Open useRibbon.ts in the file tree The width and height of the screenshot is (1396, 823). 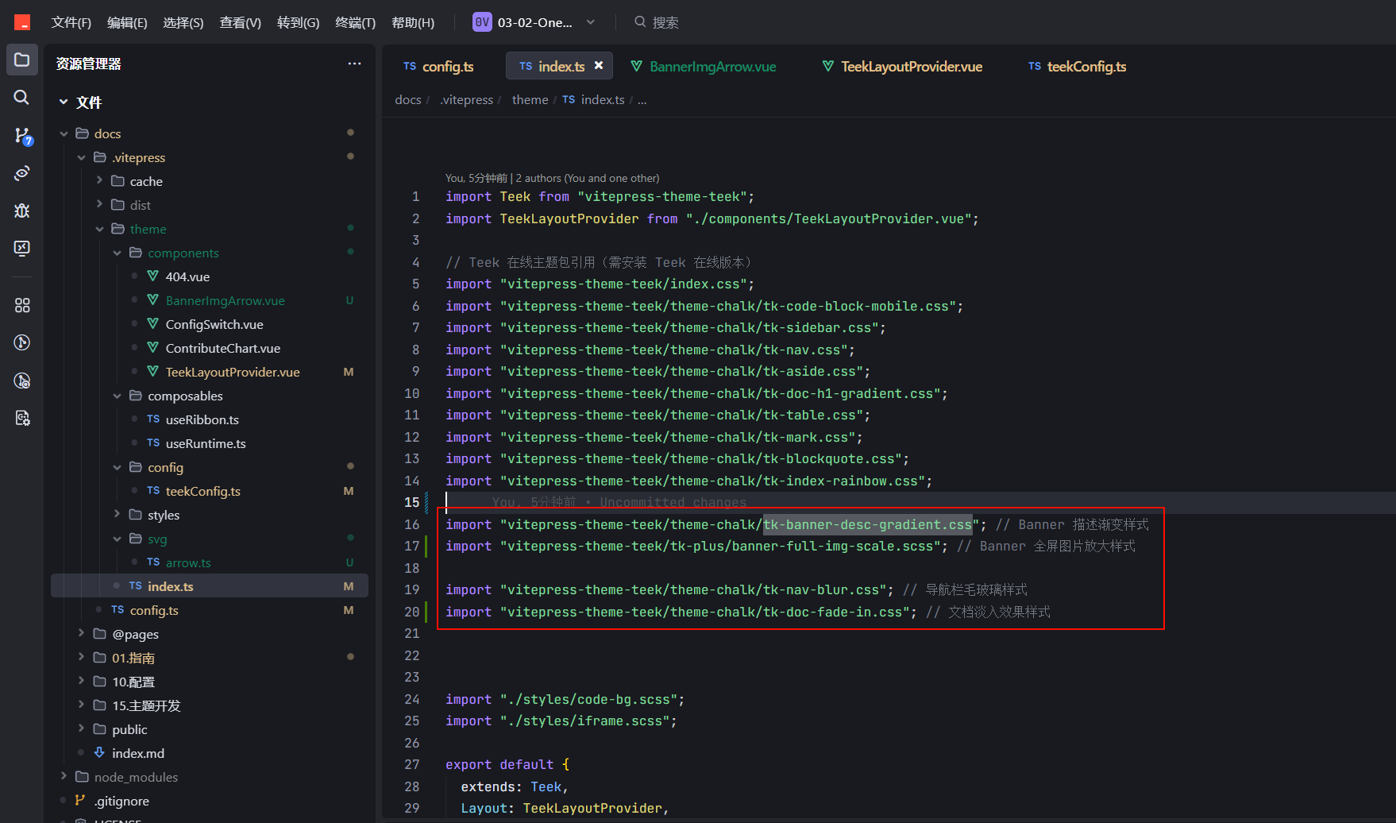(202, 419)
